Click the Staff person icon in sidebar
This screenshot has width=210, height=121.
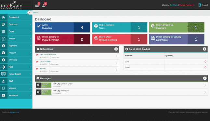click(4, 81)
